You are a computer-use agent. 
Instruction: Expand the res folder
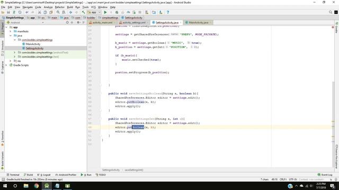click(11, 61)
